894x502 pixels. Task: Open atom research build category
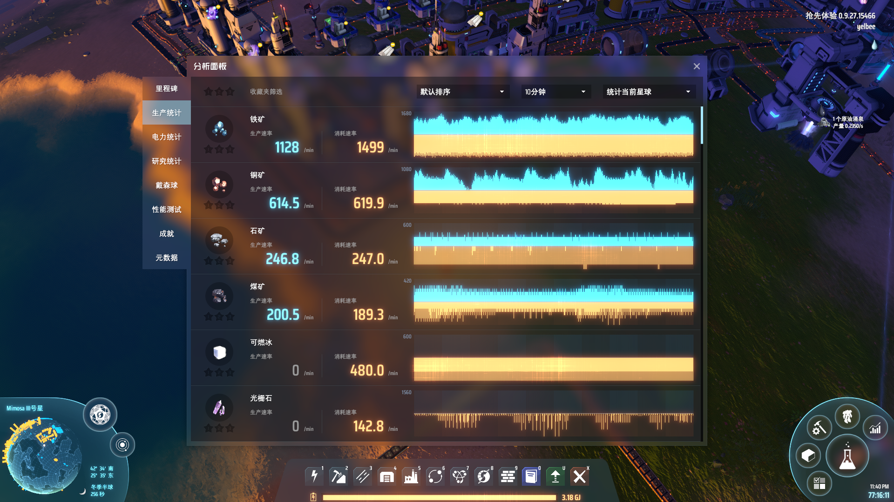[x=460, y=476]
